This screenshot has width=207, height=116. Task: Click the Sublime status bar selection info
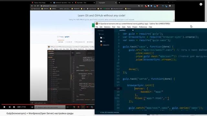(110, 112)
